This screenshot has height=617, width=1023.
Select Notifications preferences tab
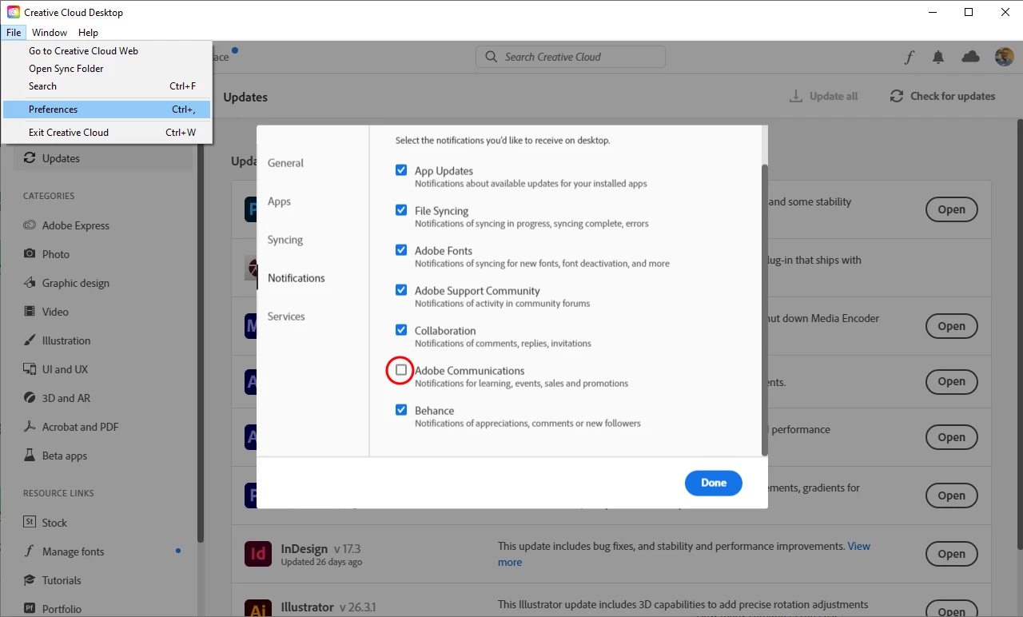point(297,278)
